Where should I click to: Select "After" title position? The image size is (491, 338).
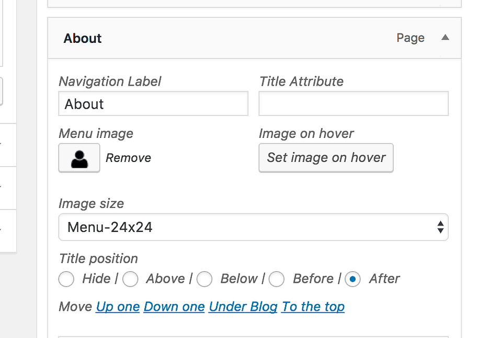tap(353, 279)
